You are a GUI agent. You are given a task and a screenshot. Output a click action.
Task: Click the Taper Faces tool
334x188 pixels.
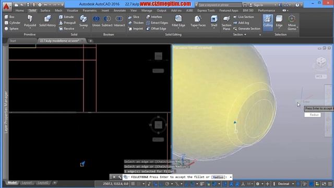[198, 21]
